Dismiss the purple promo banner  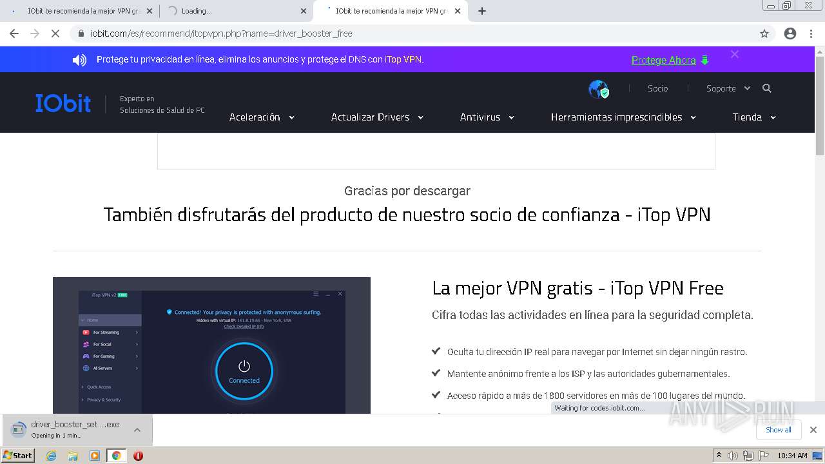(x=735, y=55)
